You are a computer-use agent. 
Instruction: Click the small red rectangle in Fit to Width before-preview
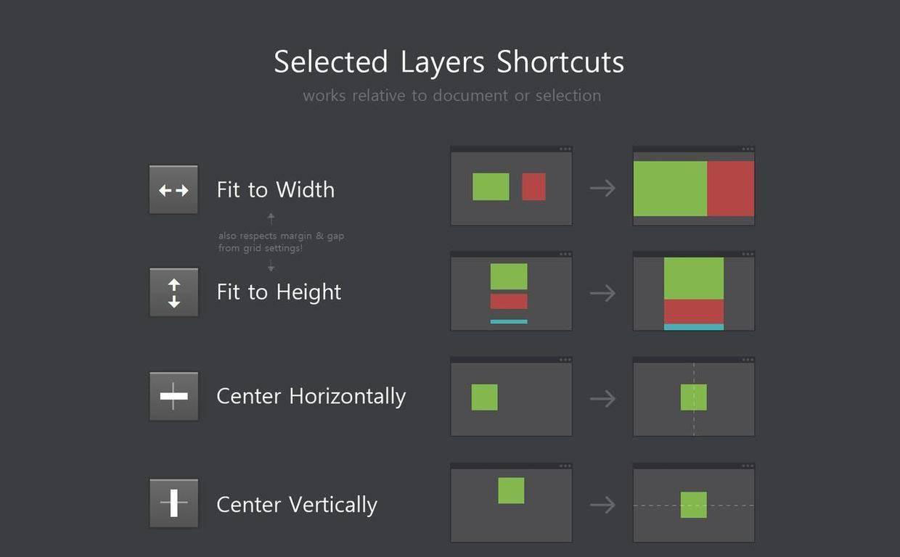pyautogui.click(x=533, y=186)
